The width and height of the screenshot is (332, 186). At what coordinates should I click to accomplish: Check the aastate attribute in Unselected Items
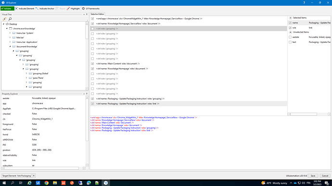tap(290, 37)
